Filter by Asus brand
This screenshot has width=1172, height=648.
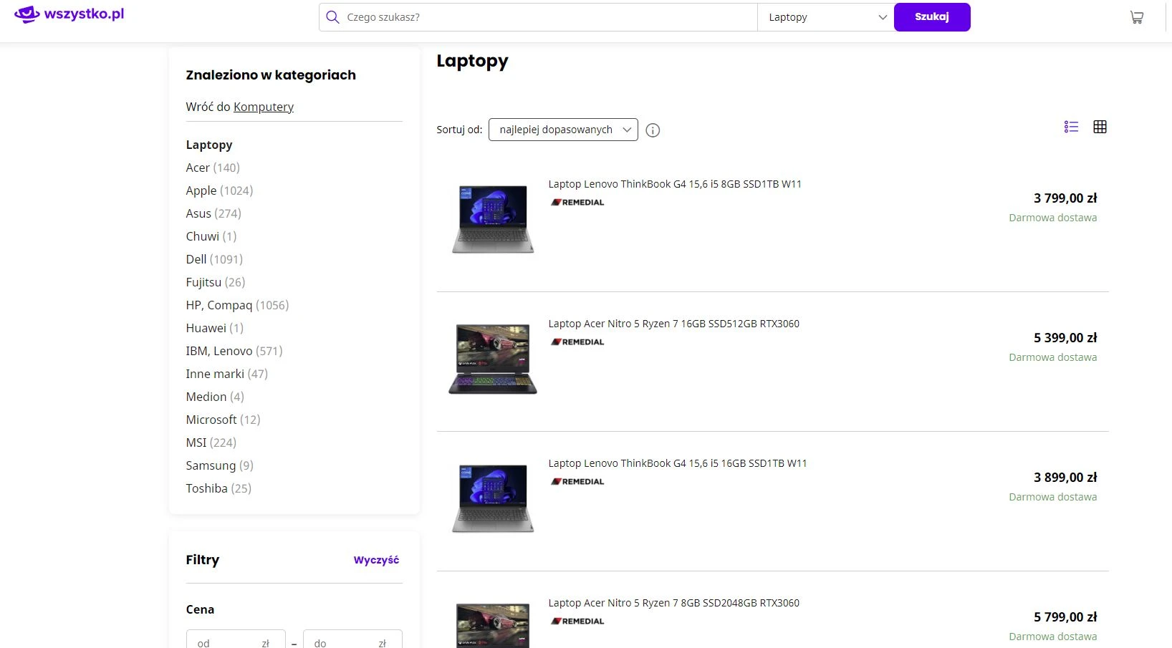point(213,213)
